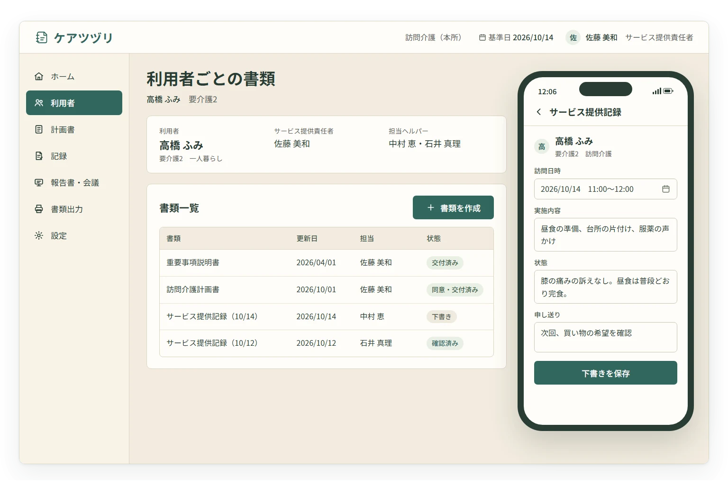This screenshot has height=485, width=728.
Task: Click the 下書き status badge
Action: tap(442, 316)
